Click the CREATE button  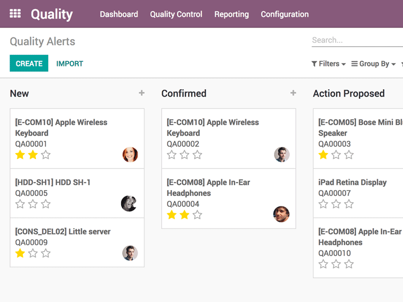click(29, 63)
